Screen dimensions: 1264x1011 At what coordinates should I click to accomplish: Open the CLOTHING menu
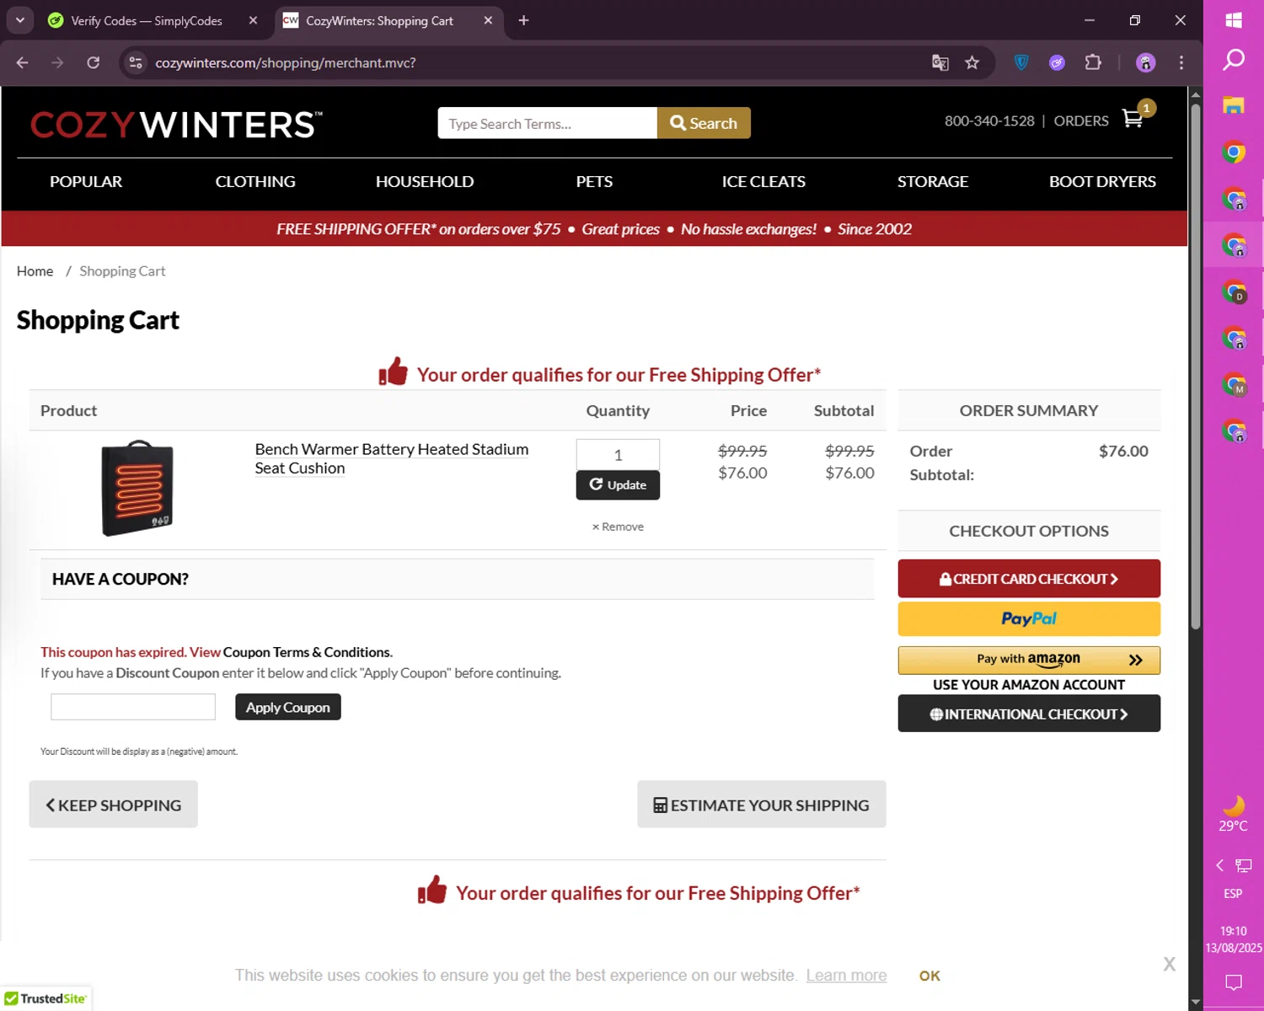click(255, 182)
